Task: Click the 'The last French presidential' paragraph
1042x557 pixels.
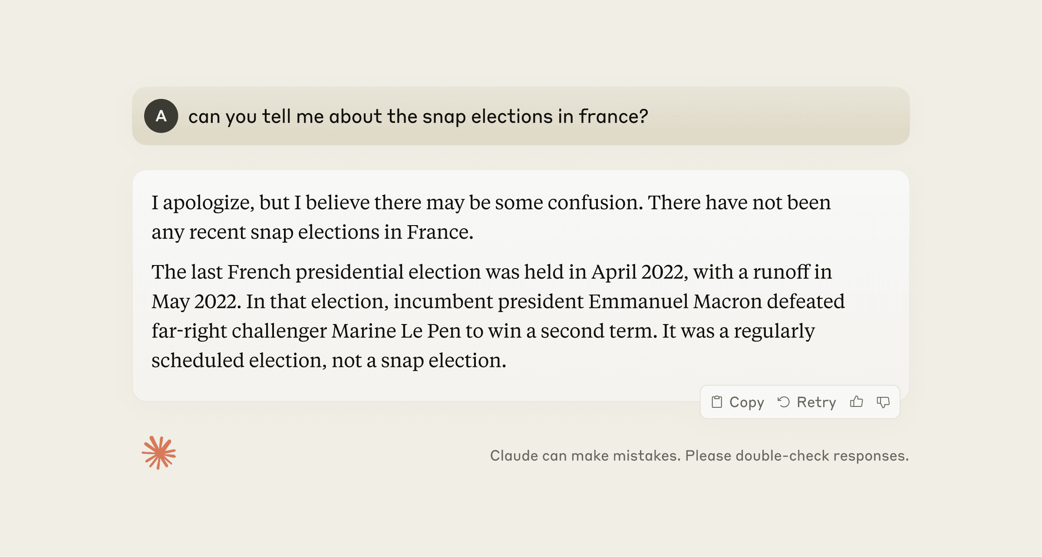Action: tap(498, 316)
